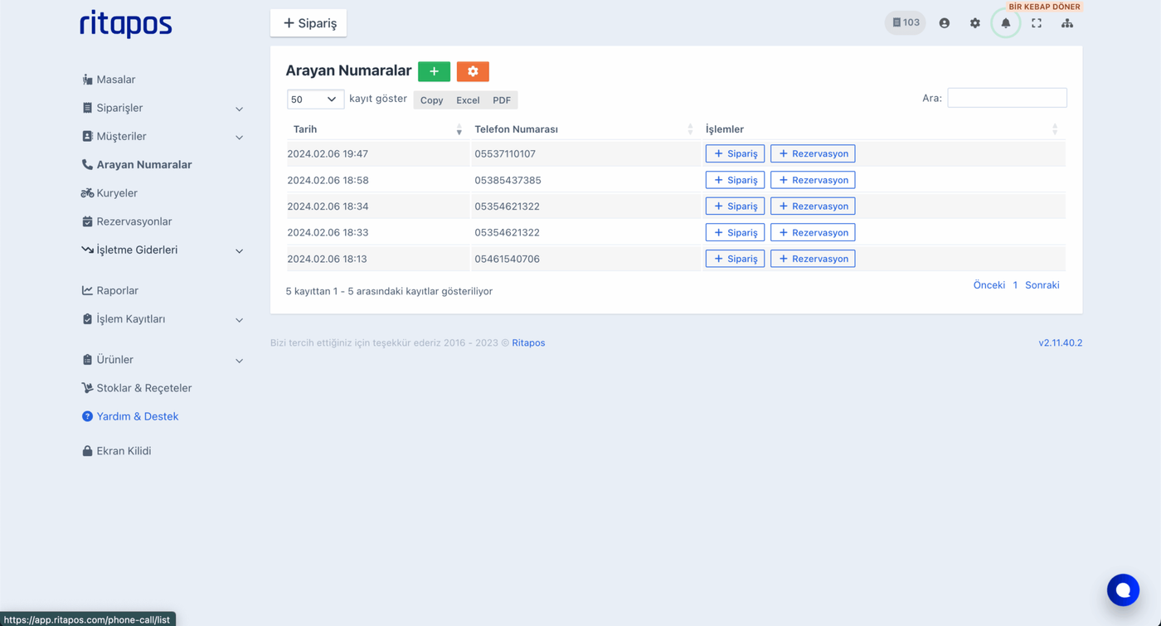Open the 50 records per page dropdown

pyautogui.click(x=315, y=99)
